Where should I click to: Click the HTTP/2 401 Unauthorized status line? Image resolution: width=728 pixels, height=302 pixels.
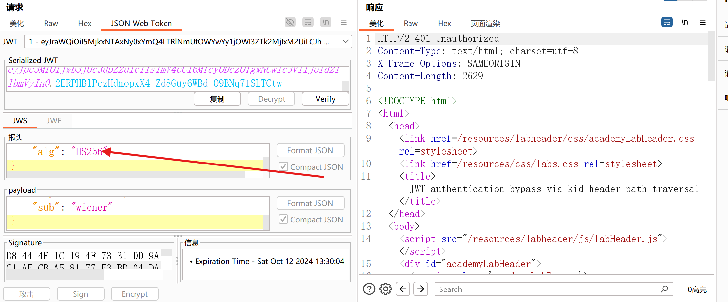point(438,38)
